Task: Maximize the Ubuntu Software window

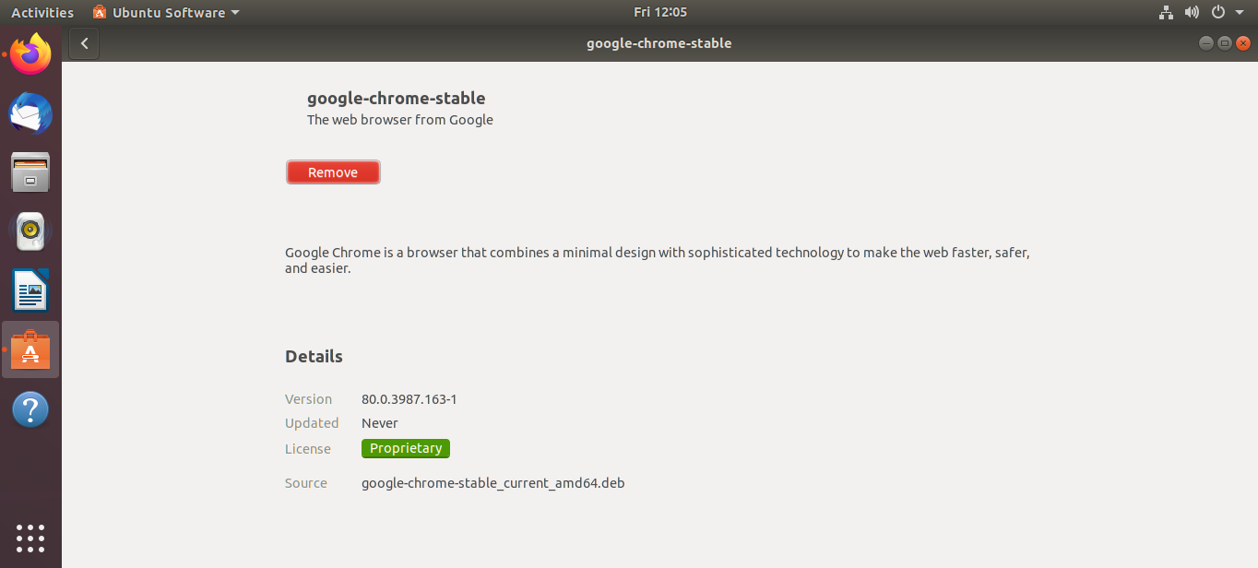Action: pos(1225,43)
